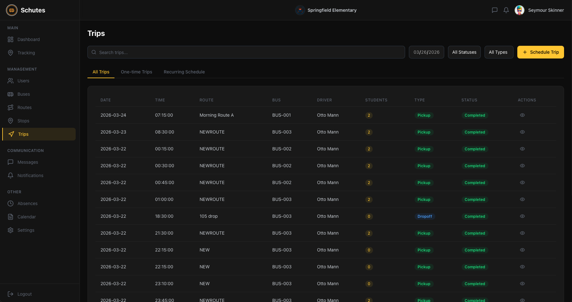Click eye icon for 105 drop trip
This screenshot has width=572, height=302.
[x=522, y=216]
